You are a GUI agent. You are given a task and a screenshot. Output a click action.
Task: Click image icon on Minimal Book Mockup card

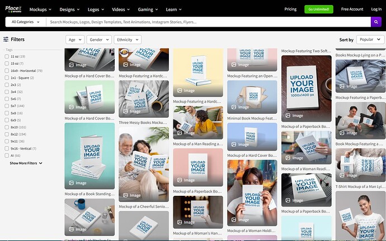pyautogui.click(x=234, y=107)
